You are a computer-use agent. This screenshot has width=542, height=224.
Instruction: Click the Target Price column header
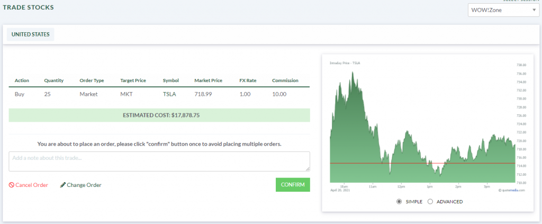(133, 80)
